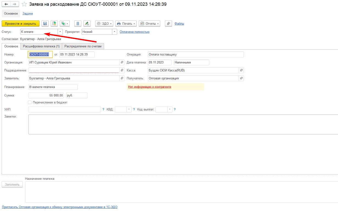Go back using the left arrow
Screen dimensions: 338x211
tap(6, 4)
